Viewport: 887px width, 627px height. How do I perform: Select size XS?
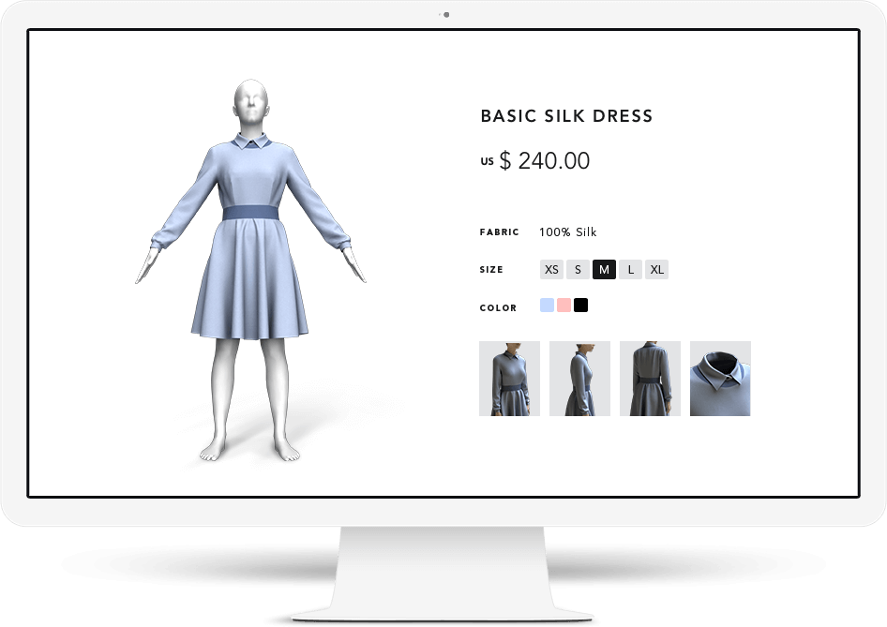point(551,270)
